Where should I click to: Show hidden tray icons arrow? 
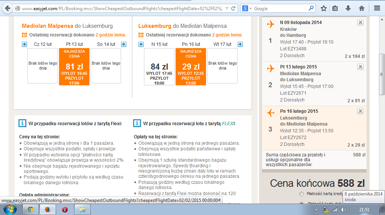coord(316,210)
